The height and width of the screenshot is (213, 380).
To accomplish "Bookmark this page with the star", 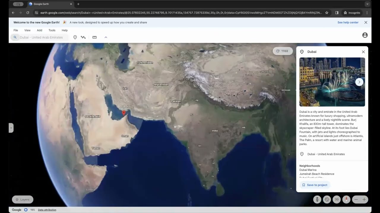I will coord(327,13).
